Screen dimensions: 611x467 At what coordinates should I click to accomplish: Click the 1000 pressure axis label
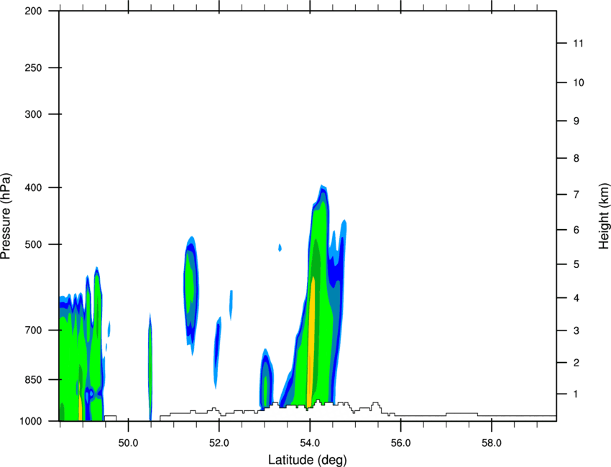click(31, 421)
